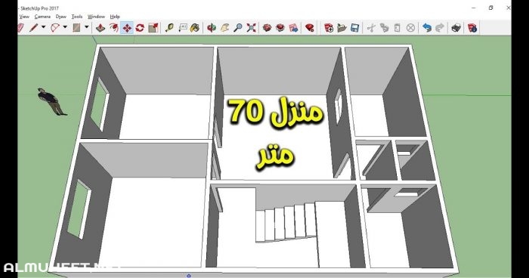Click the Cut scissors icon

coord(371,28)
